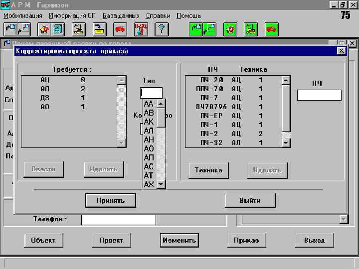Click the Приказ button in background window

pos(247,241)
